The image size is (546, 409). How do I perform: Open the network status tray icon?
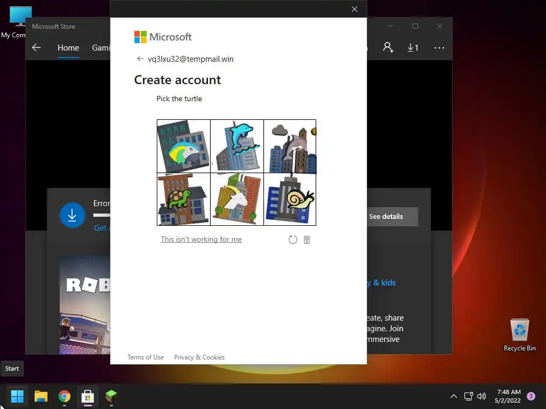coord(468,396)
